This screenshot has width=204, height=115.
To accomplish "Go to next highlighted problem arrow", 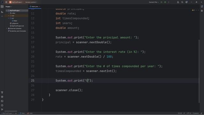I will [198, 10].
